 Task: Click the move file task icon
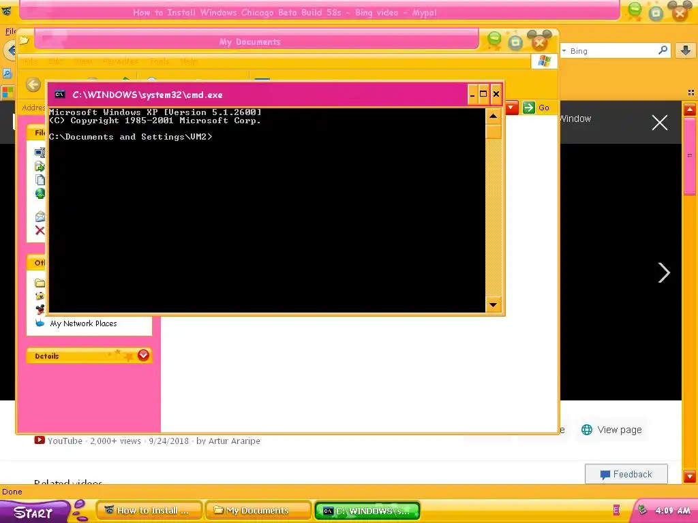(40, 166)
